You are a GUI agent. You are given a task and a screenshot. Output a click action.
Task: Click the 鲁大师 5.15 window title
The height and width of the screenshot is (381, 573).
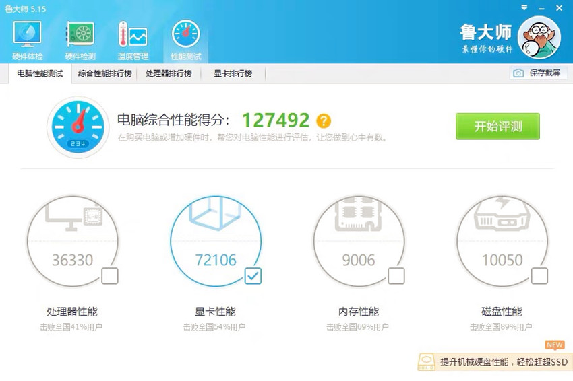point(26,9)
